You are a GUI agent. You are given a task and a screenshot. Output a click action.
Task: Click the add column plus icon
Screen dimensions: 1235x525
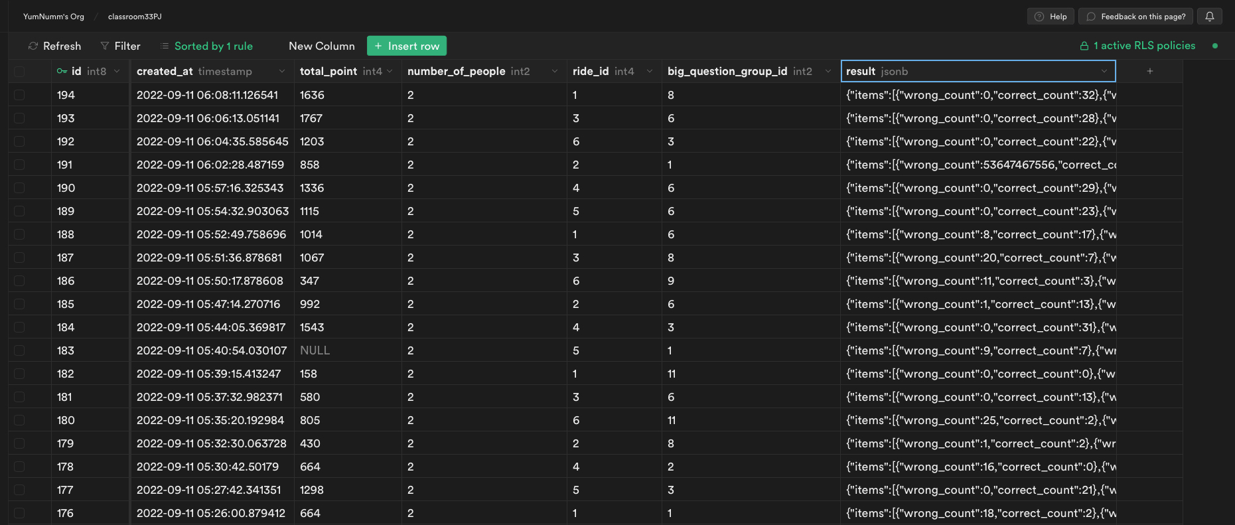[1150, 71]
